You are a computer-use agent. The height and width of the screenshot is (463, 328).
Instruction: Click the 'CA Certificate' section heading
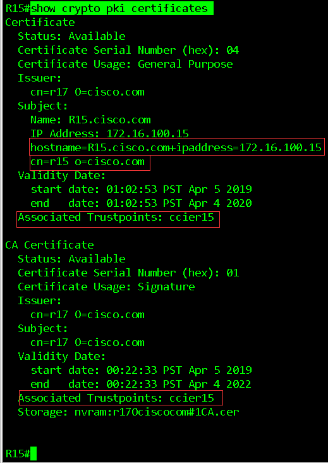49,245
